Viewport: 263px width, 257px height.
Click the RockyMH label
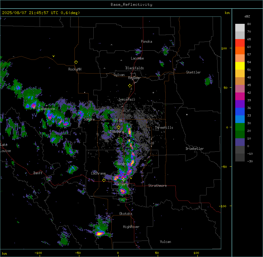click(75, 69)
